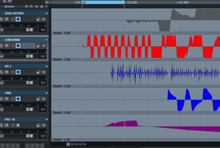Screen dimensions: 220x148
Task: Click the asterisk icon on TR8S
Action: click(44, 99)
